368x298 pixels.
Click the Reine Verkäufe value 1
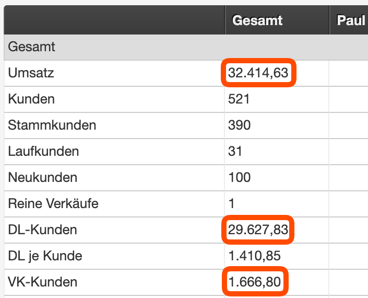click(x=231, y=203)
